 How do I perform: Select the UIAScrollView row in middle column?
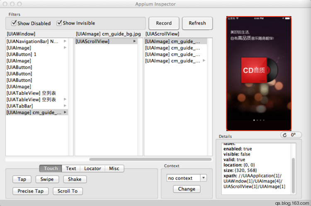pyautogui.click(x=106, y=41)
